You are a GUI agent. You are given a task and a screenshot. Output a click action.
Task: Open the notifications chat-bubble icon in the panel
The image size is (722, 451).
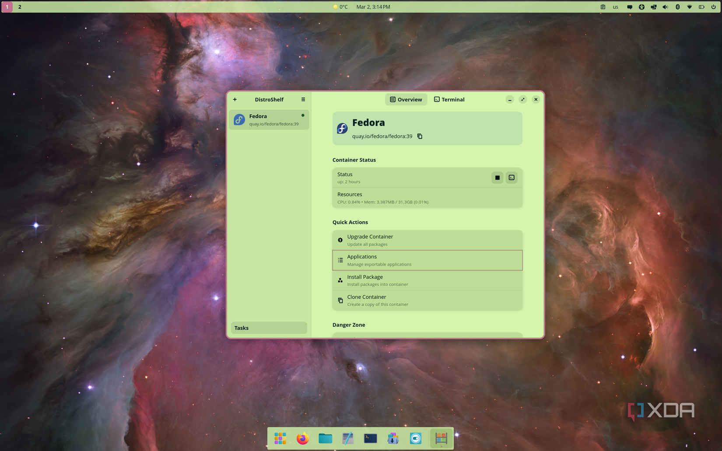(630, 7)
